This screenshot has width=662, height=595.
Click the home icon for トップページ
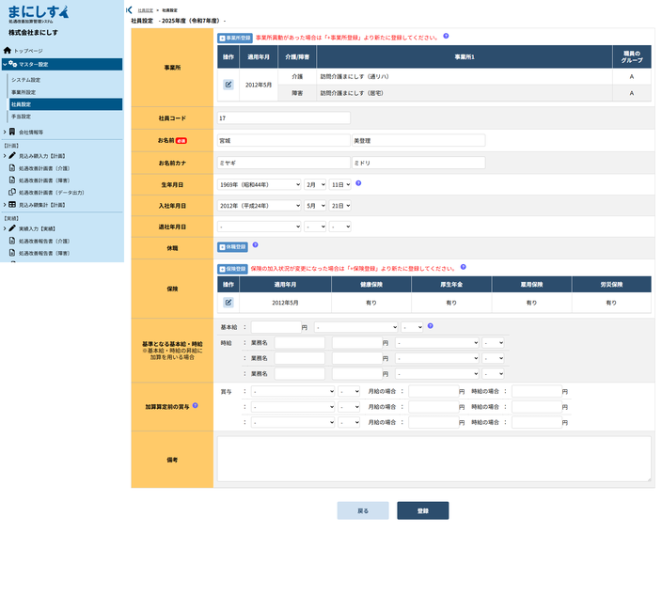(8, 51)
